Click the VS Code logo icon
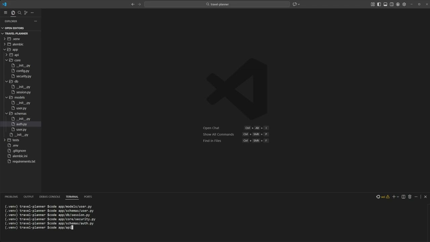The image size is (430, 242). click(4, 4)
